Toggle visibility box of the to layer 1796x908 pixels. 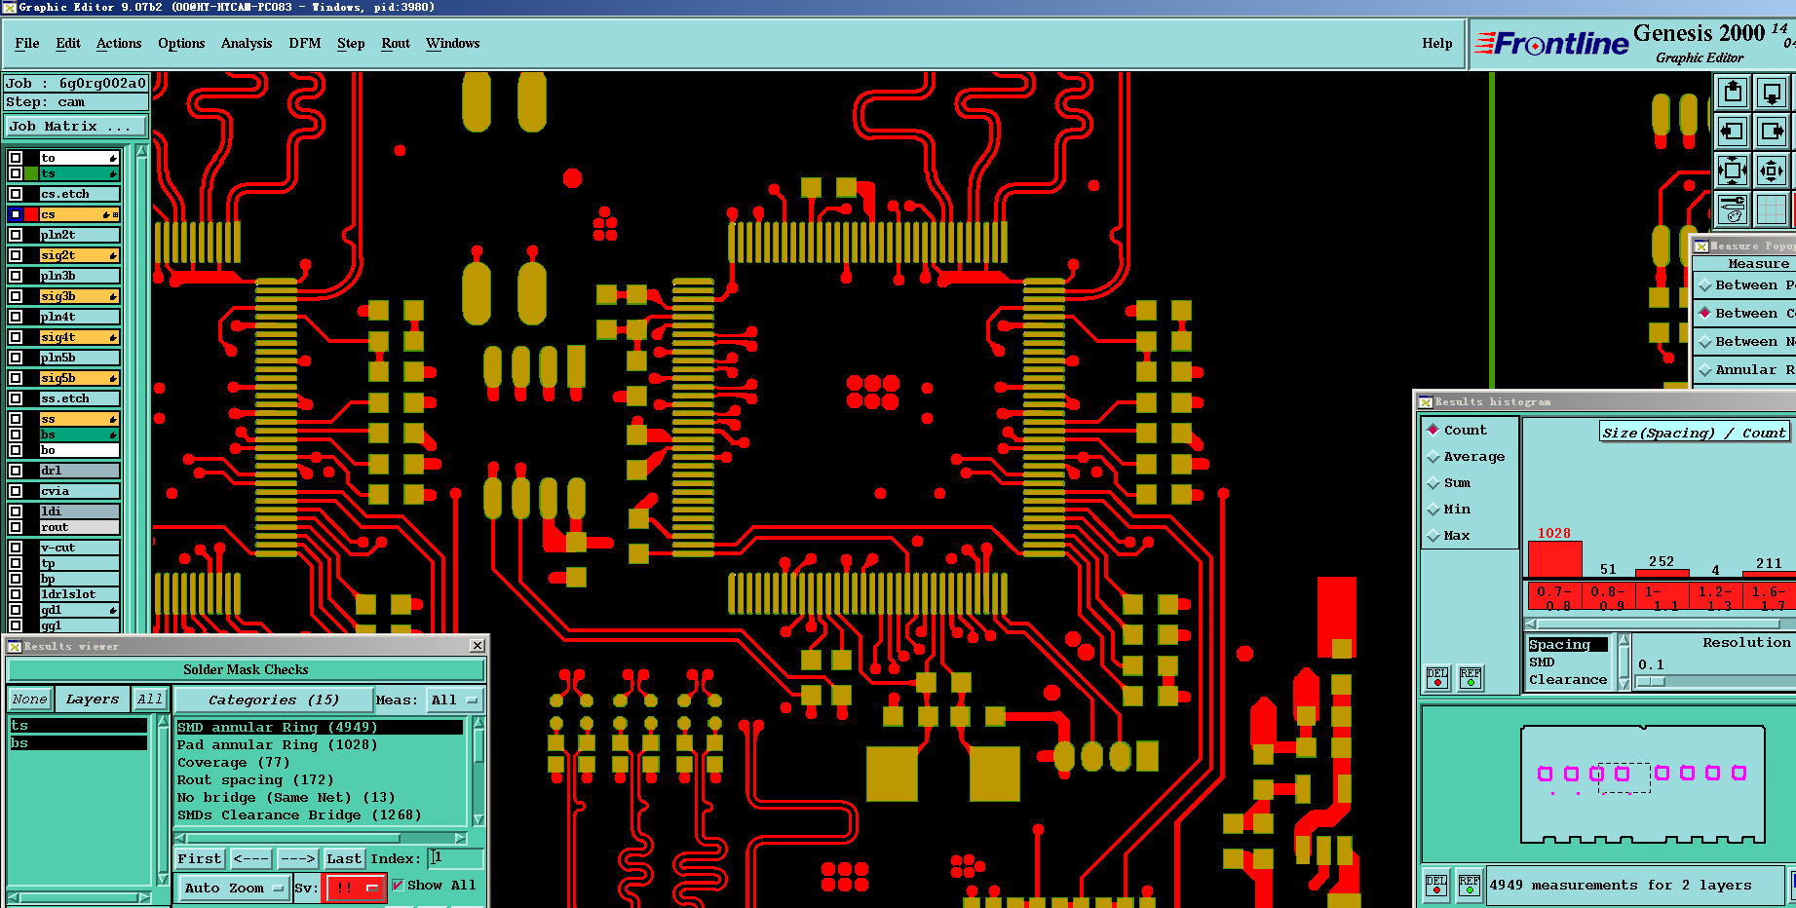(16, 158)
